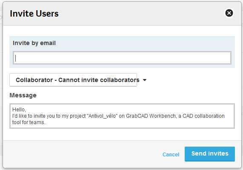The image size is (243, 170).
Task: Click the Invite by email input field
Action: [x=122, y=58]
